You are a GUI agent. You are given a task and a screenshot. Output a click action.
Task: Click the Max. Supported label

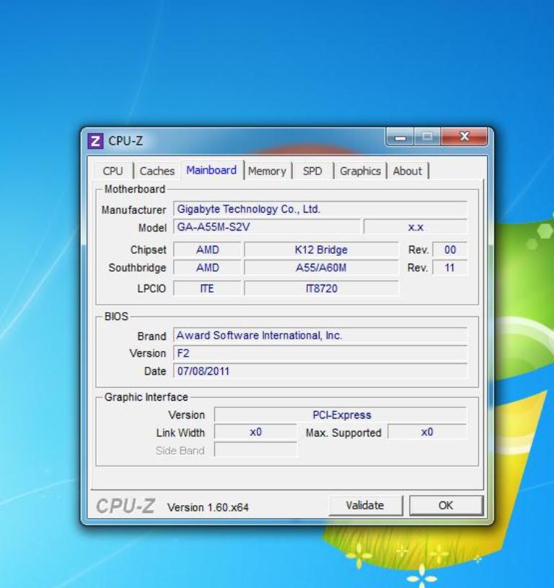pyautogui.click(x=343, y=433)
